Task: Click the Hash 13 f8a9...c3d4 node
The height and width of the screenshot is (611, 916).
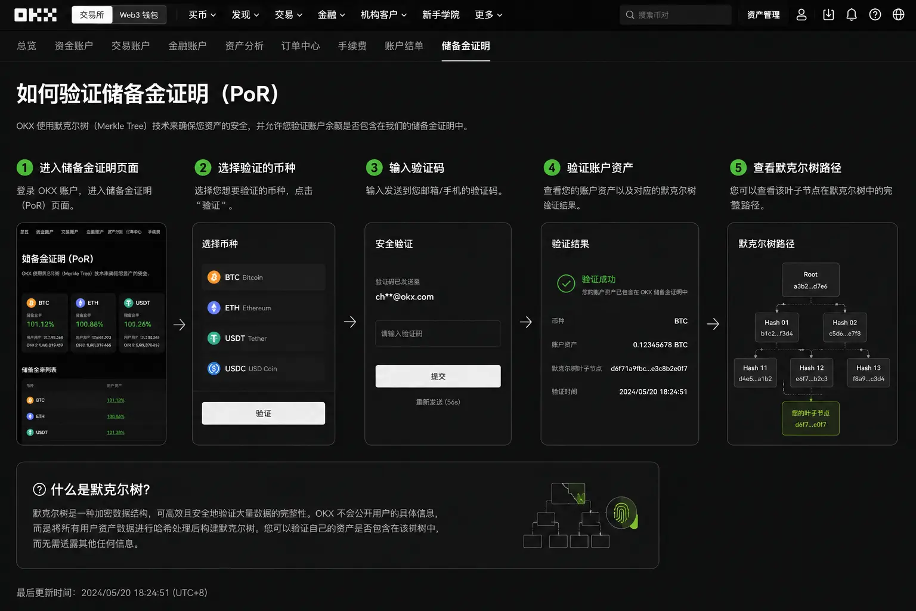Action: (x=868, y=373)
